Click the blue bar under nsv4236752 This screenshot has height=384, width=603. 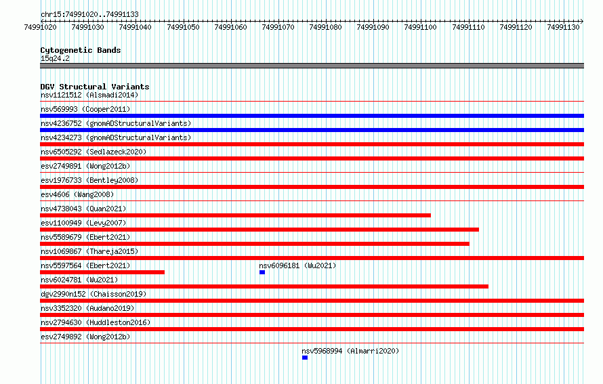312,130
